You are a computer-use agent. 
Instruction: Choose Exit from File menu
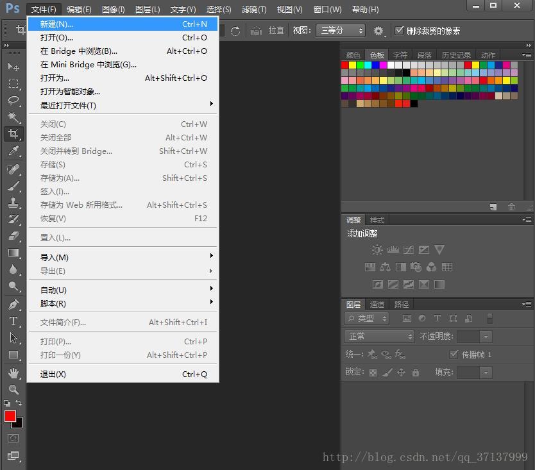123,374
